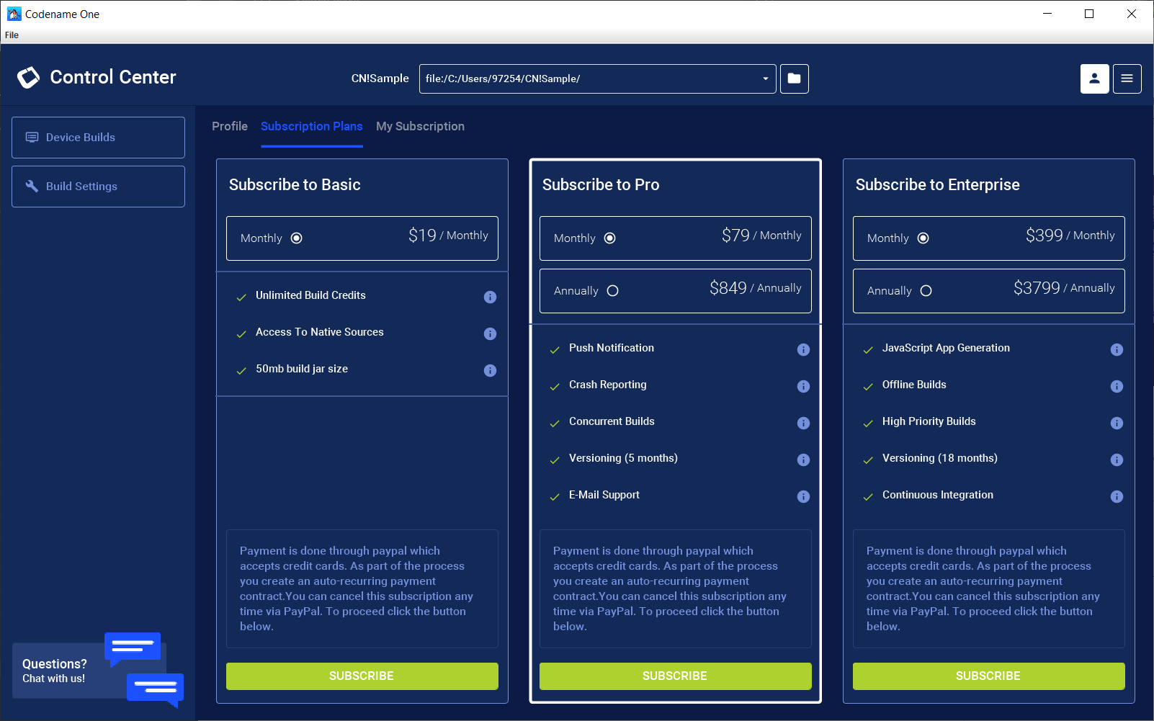Open the File menu
Viewport: 1154px width, 721px height.
pos(12,34)
